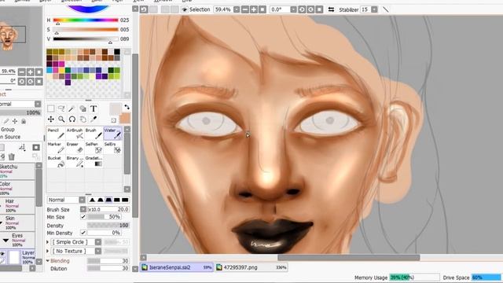The height and width of the screenshot is (283, 503).
Task: Select the Eyedropper color picker tool
Action: point(94,119)
